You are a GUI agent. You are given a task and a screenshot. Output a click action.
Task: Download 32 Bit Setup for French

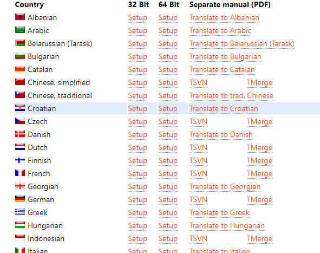pos(138,174)
